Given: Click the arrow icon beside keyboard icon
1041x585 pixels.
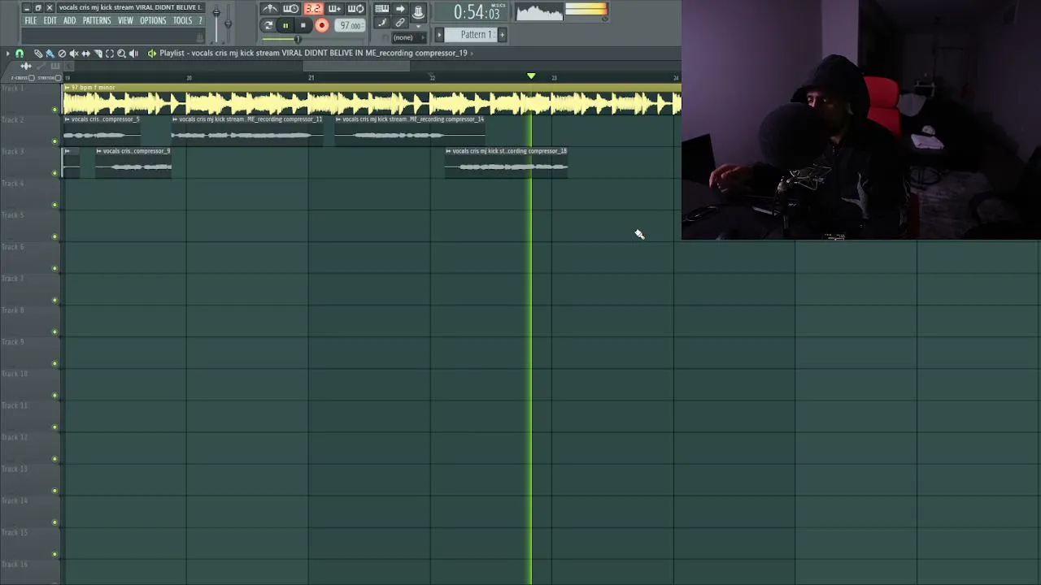Looking at the screenshot, I should [400, 9].
